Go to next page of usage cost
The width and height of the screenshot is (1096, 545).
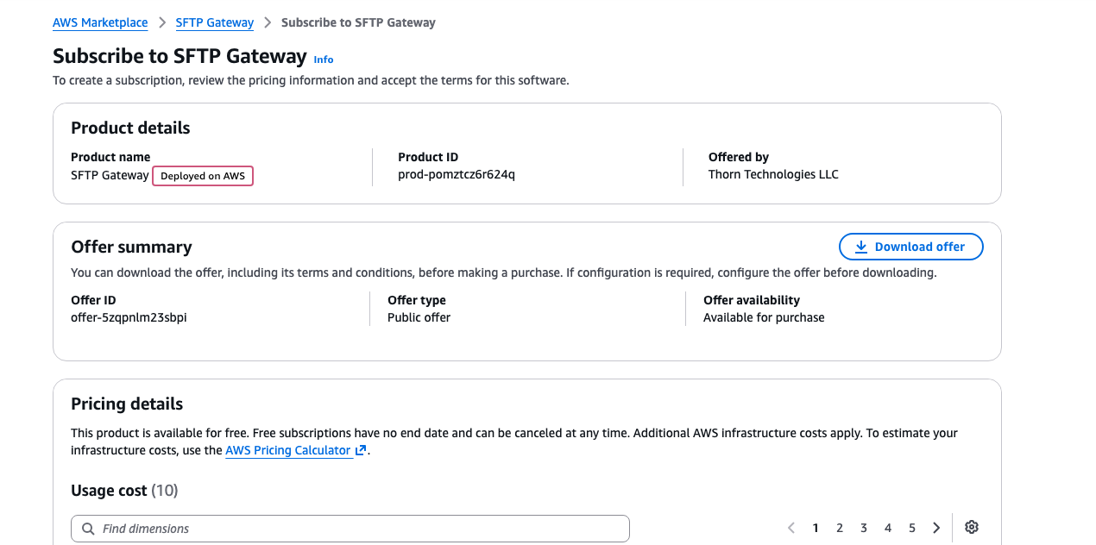(936, 528)
